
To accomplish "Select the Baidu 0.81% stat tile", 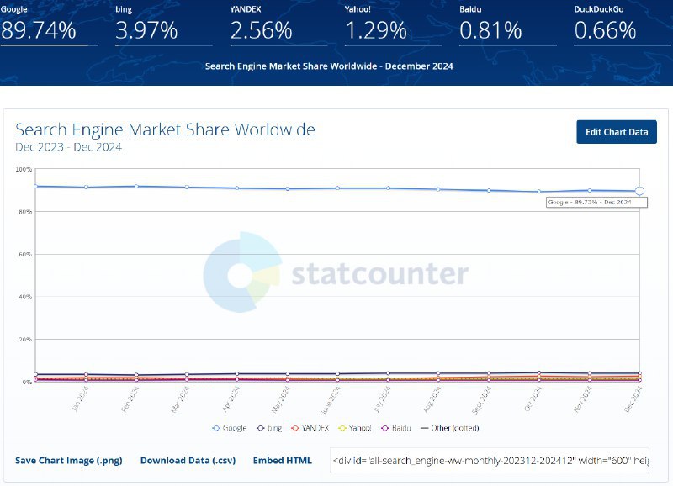I will point(506,25).
